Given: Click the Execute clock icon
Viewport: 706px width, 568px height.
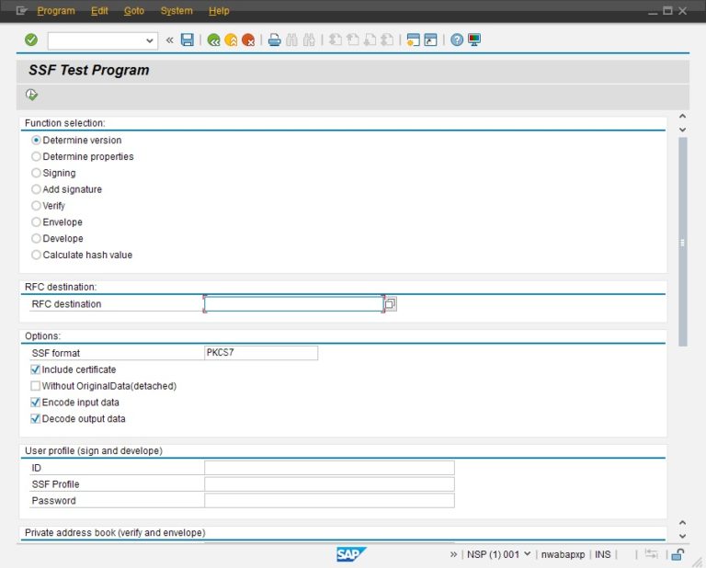Looking at the screenshot, I should pos(32,95).
